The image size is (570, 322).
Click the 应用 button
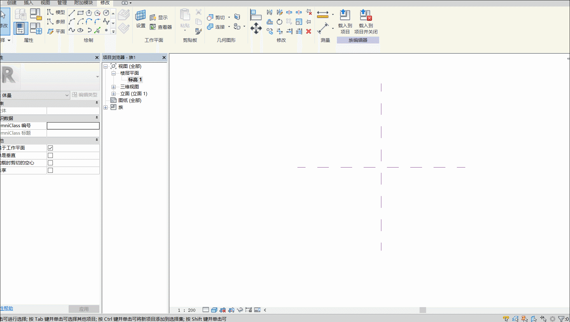coord(84,309)
